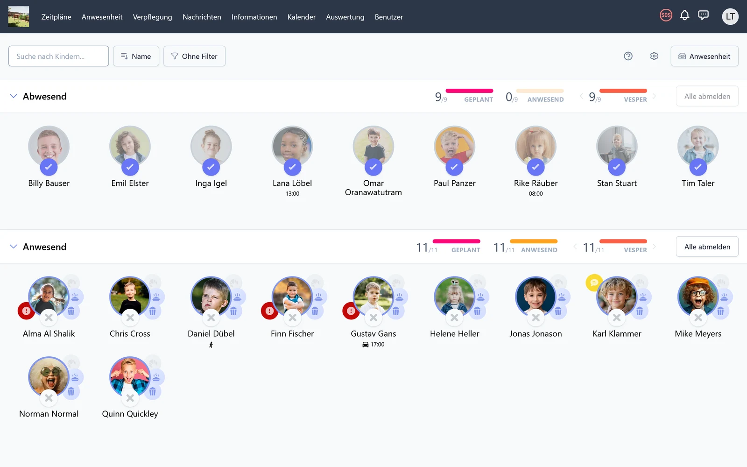Click Gustav Gans's car pickup icon
Viewport: 747px width, 467px height.
(x=366, y=345)
